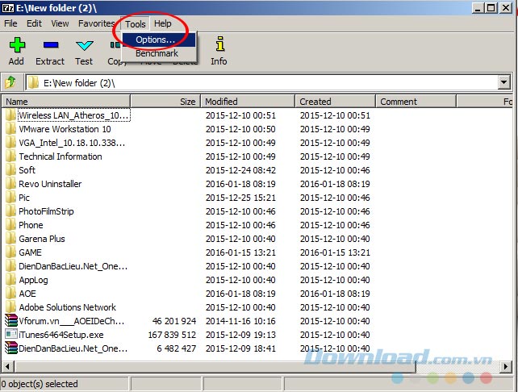Choose Options from the Tools menu
This screenshot has width=518, height=392.
(155, 40)
